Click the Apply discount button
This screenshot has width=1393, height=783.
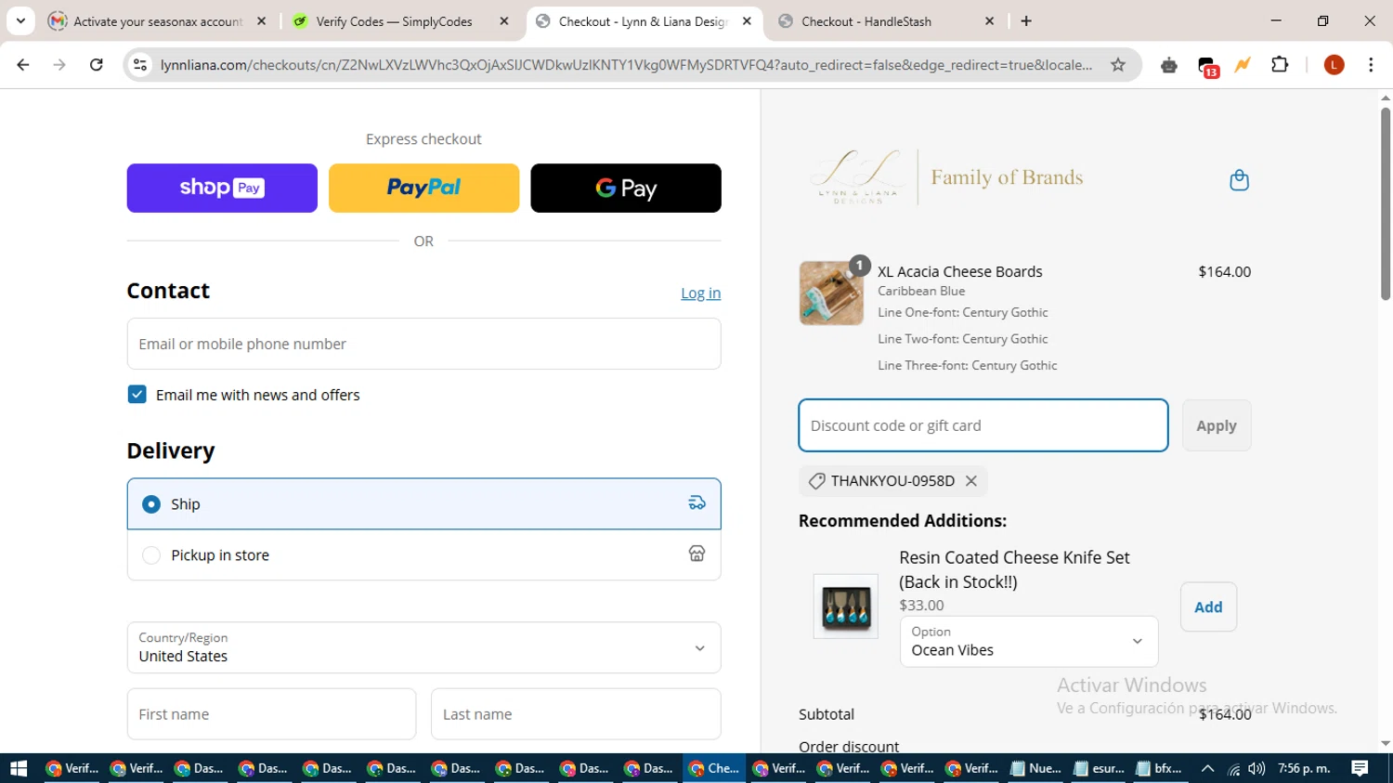pyautogui.click(x=1216, y=425)
